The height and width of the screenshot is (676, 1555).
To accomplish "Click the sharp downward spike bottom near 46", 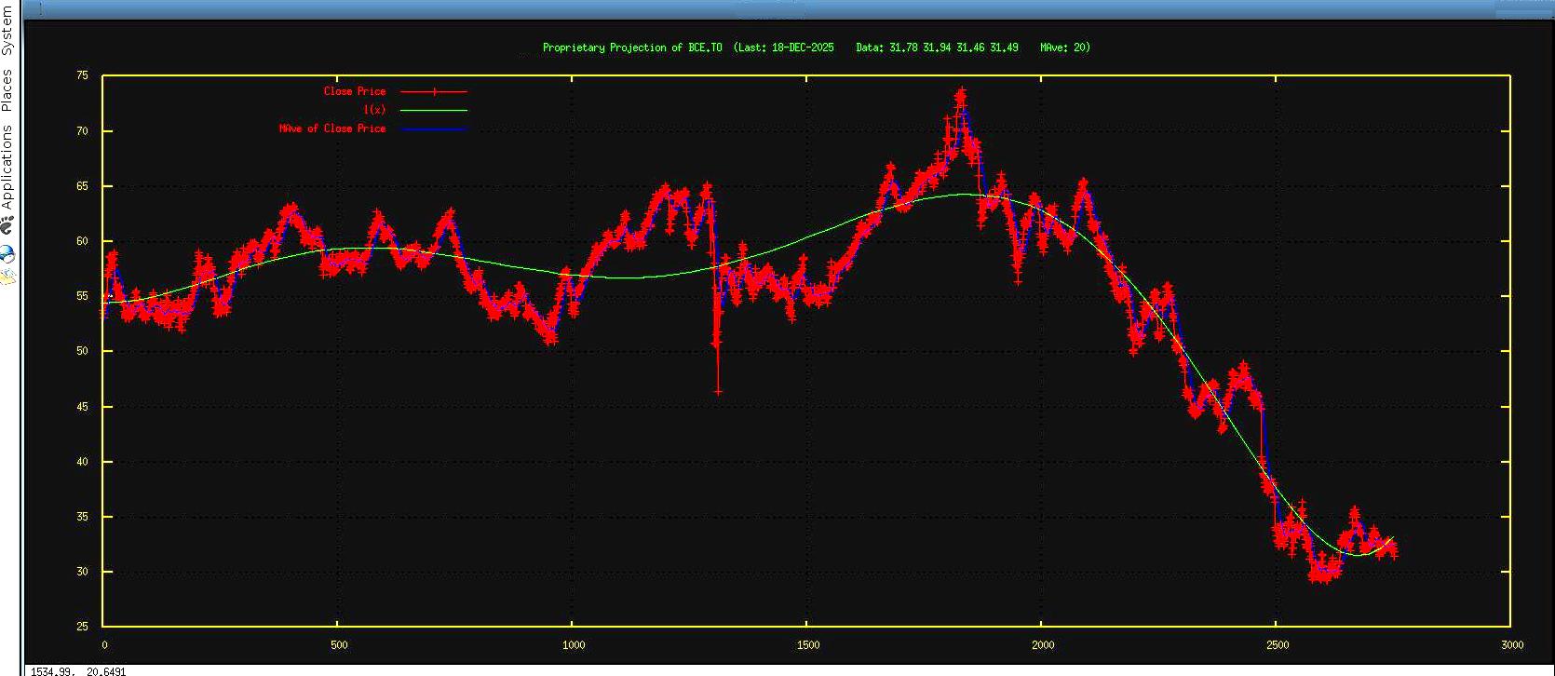I will [718, 391].
